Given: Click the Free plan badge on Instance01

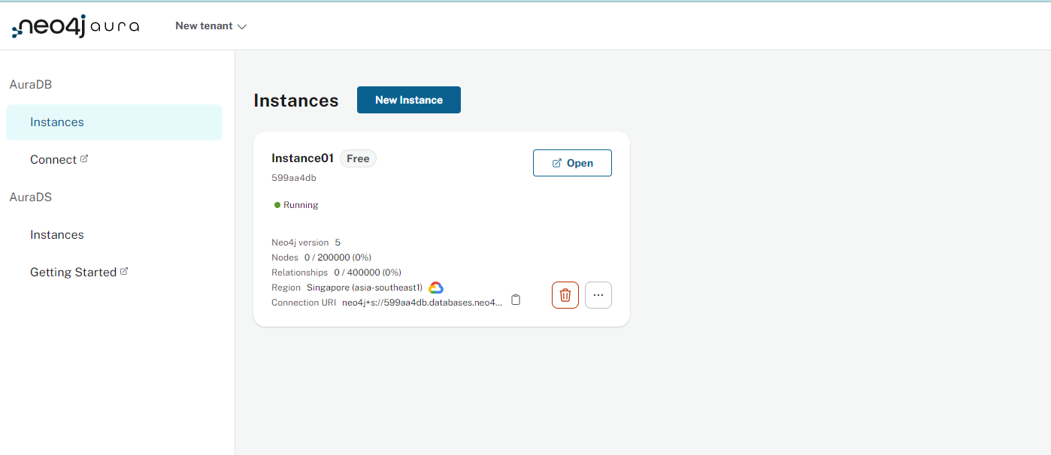Looking at the screenshot, I should 357,158.
